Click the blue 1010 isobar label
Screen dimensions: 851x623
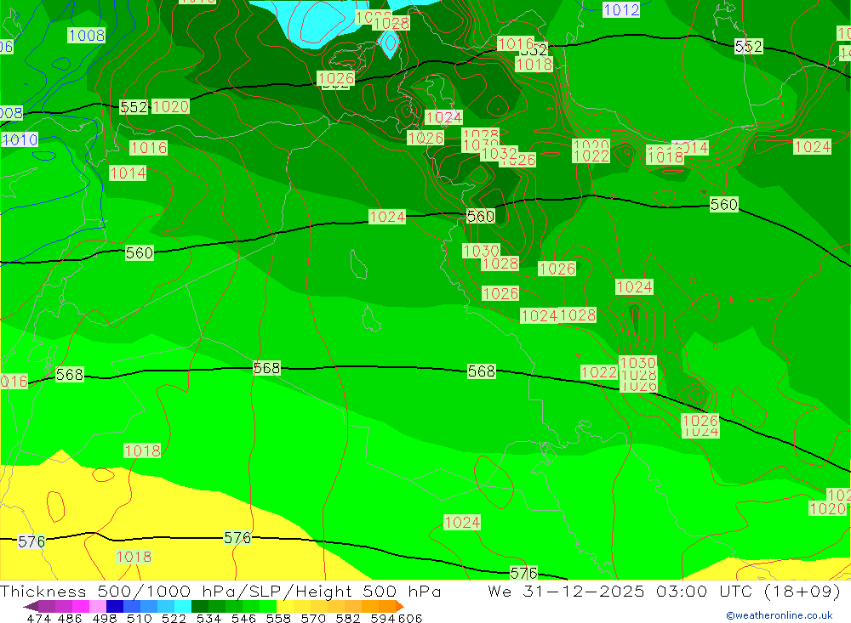point(20,139)
